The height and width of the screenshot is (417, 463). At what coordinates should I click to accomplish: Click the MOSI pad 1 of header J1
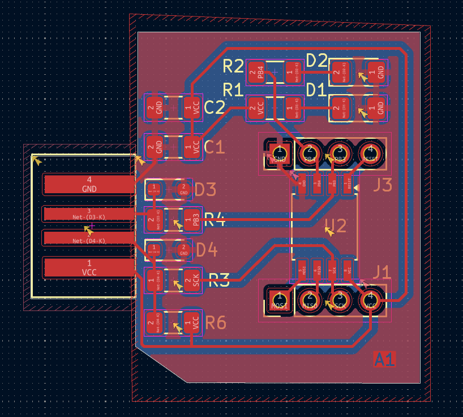click(279, 299)
